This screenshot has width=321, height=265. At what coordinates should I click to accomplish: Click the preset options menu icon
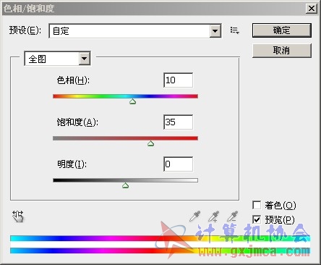click(x=234, y=30)
